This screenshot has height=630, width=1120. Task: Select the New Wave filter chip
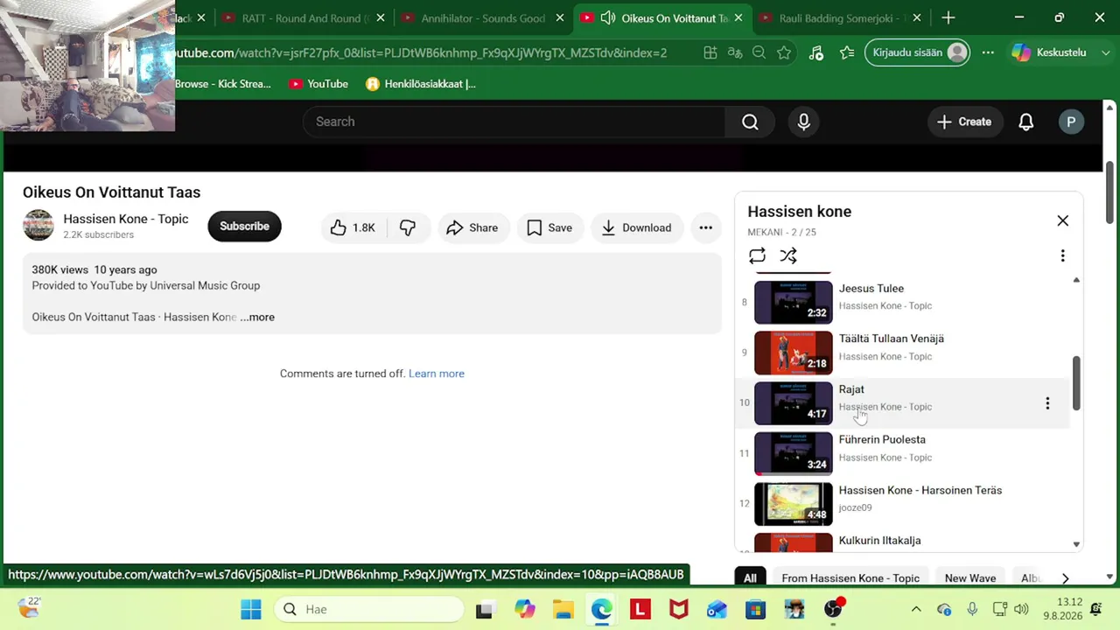[x=970, y=577]
